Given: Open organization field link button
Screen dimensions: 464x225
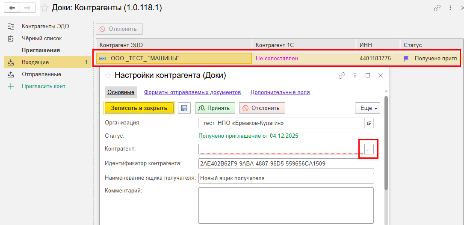Looking at the screenshot, I should [x=369, y=123].
